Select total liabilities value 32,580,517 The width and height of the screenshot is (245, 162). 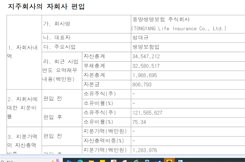coord(146,66)
